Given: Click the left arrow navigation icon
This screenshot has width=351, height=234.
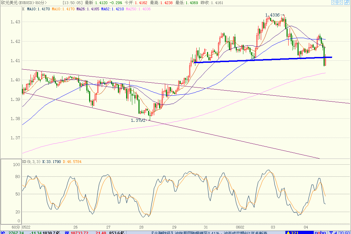Looking at the screenshot, I should (x=334, y=2).
